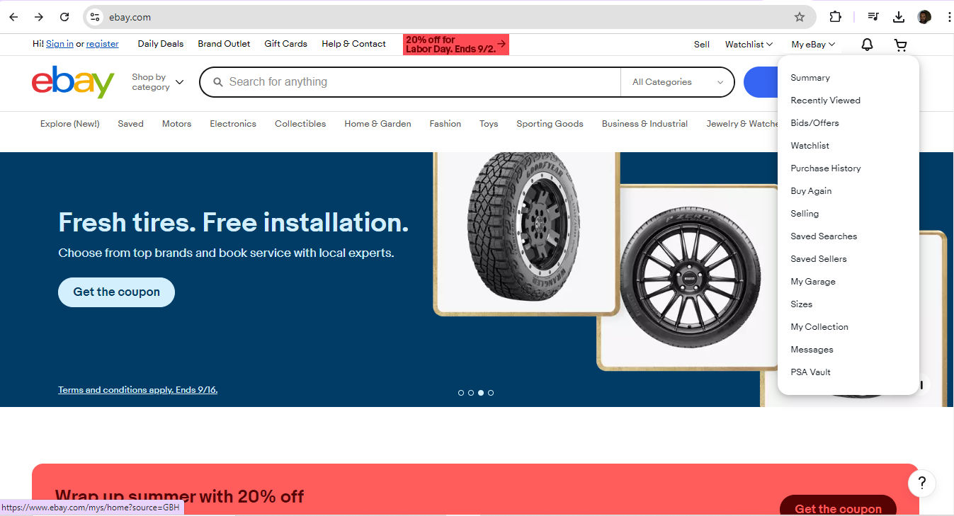Open browser downloads
Image resolution: width=954 pixels, height=516 pixels.
(898, 16)
